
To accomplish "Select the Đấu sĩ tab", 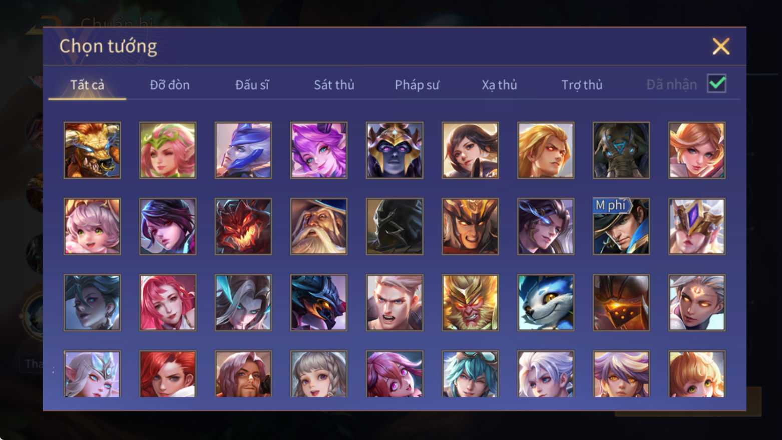I will pos(252,85).
